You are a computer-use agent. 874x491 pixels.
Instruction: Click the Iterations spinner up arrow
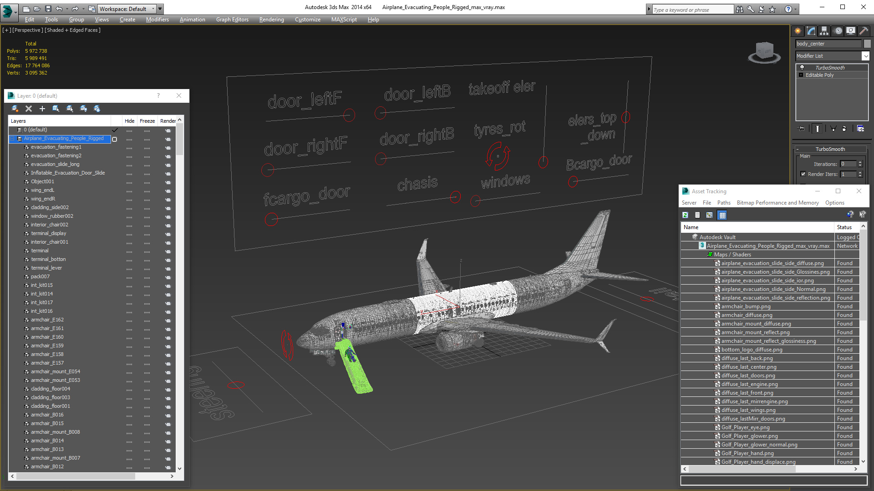(x=860, y=162)
